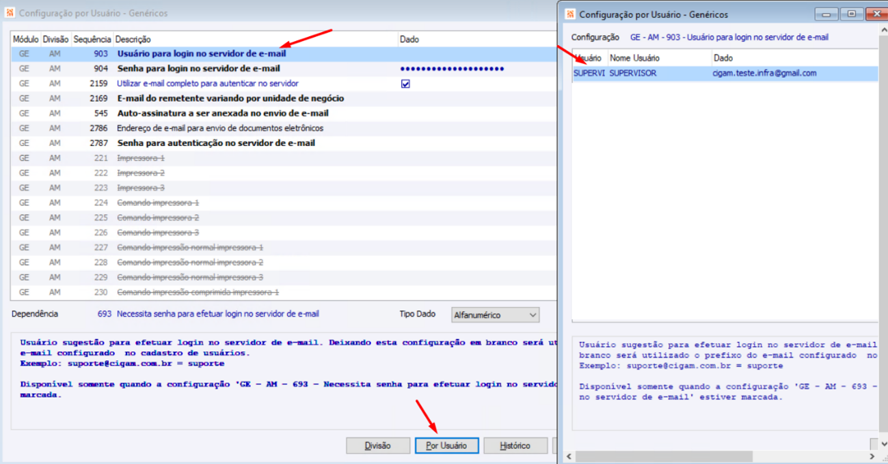Image resolution: width=888 pixels, height=464 pixels.
Task: Select row E-mail do remetente variando por unidade
Action: pos(284,98)
